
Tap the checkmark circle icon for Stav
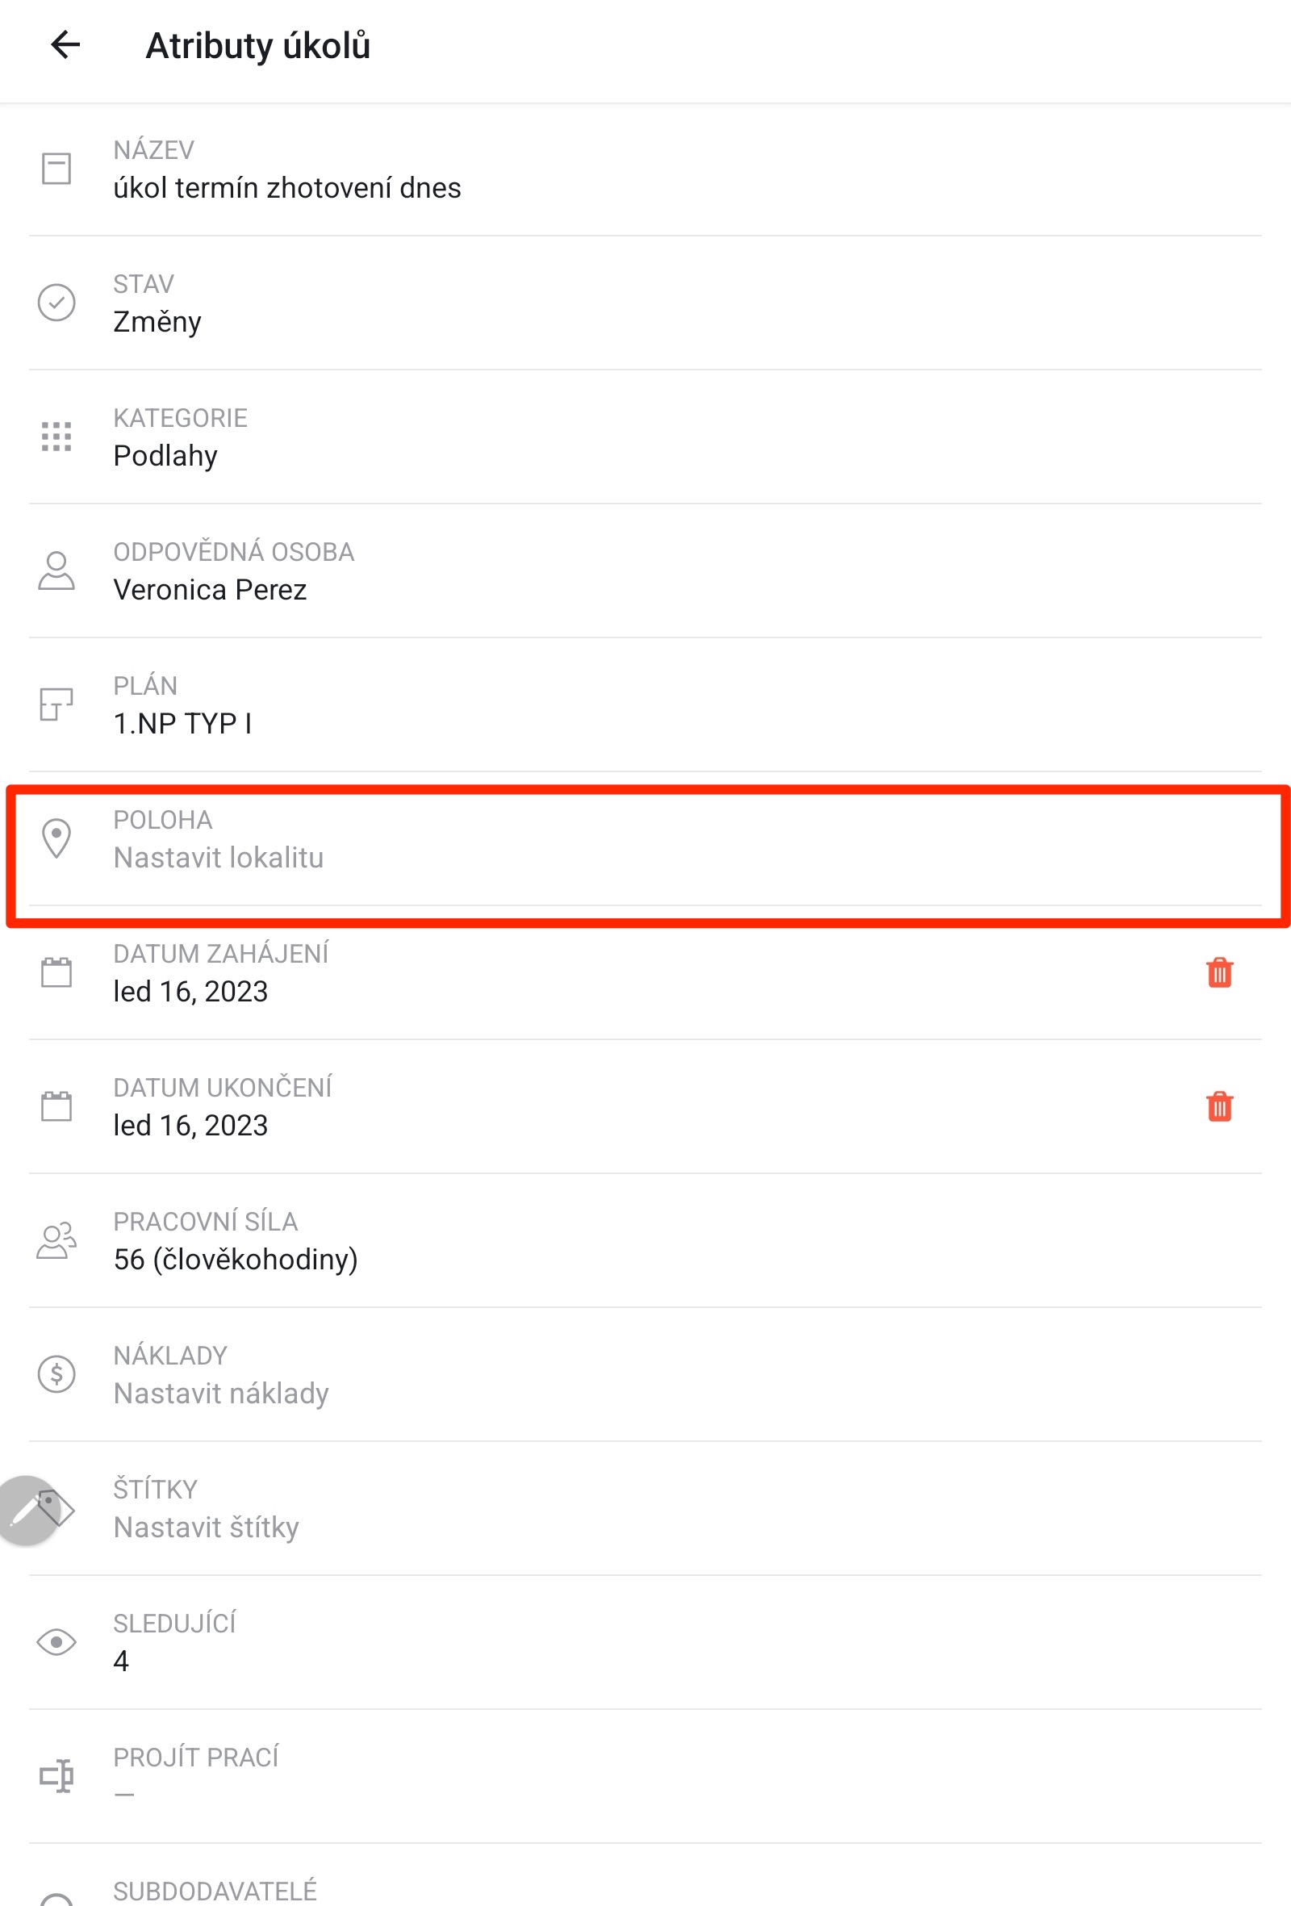56,303
